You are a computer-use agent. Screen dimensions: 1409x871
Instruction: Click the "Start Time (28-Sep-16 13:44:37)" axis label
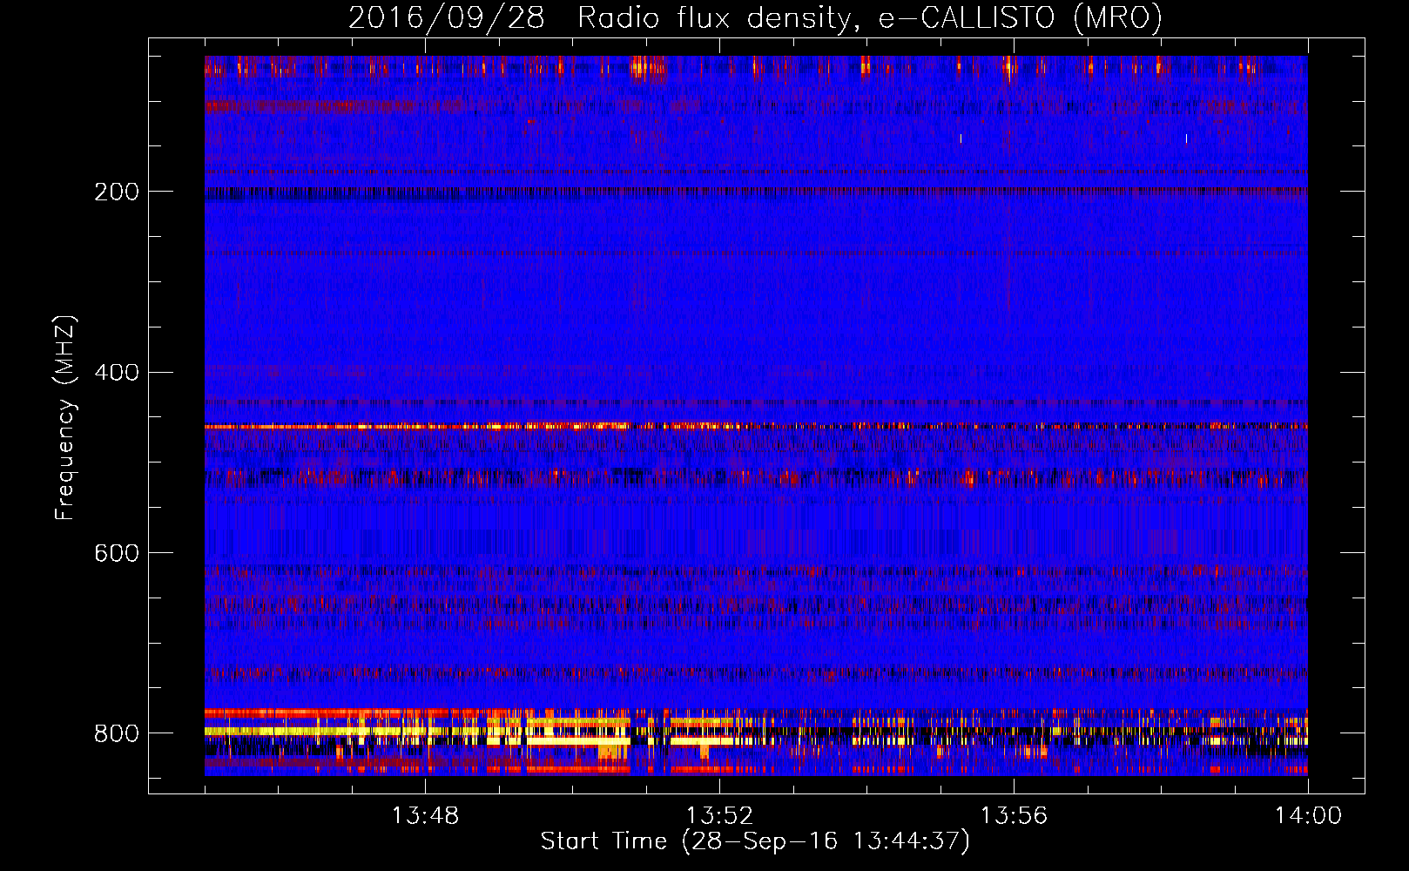755,841
